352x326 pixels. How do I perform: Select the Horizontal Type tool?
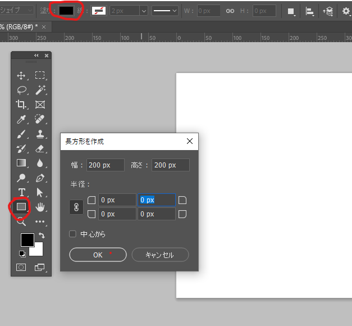(x=21, y=192)
